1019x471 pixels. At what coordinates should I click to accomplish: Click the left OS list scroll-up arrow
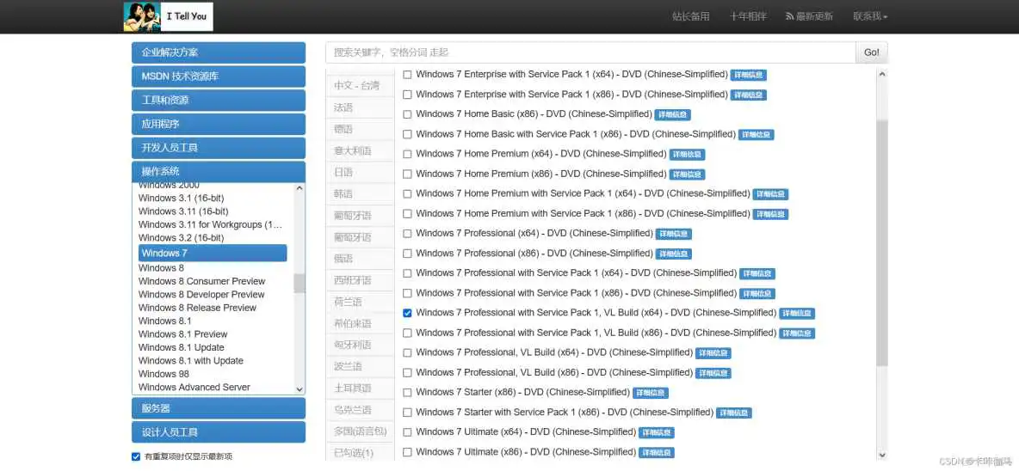(x=300, y=188)
